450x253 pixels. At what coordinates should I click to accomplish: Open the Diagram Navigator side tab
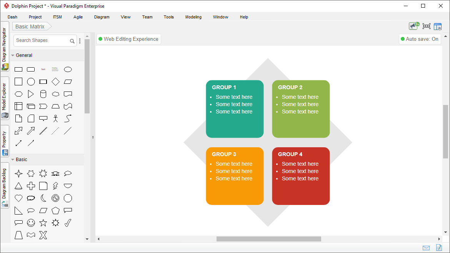tap(5, 47)
